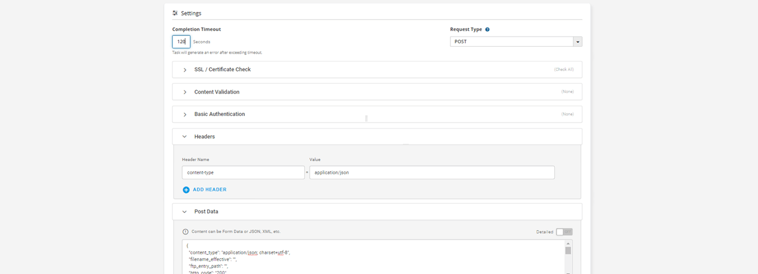Click the Post Data info icon
758x274 pixels.
pyautogui.click(x=185, y=232)
